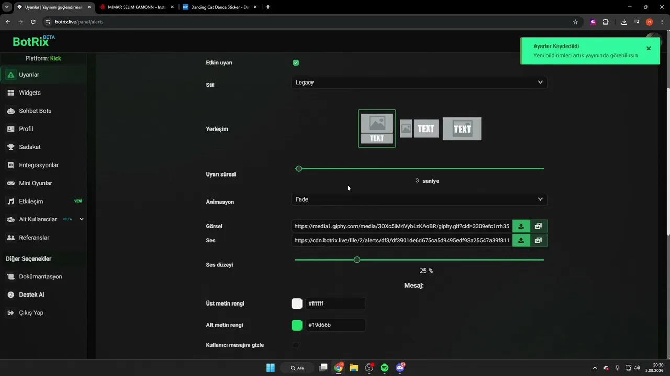
Task: Click the Ses düzeyi slider handle
Action: 357,260
